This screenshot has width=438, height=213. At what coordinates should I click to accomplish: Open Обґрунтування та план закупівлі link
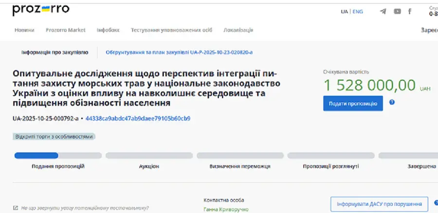[179, 52]
